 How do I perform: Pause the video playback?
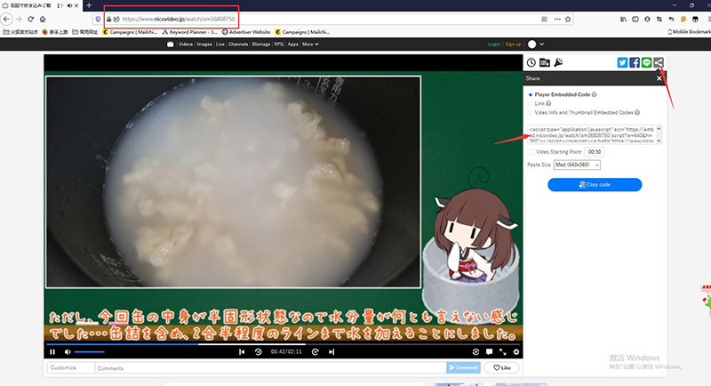point(52,352)
